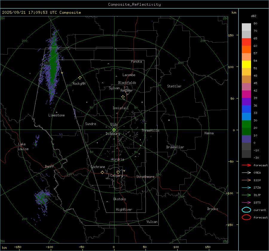Click the white plus marker west of Hanna
The width and height of the screenshot is (269, 251).
click(169, 120)
